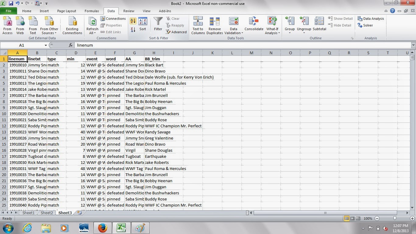Click Remove Duplicates
This screenshot has width=416, height=234.
coord(215,26)
